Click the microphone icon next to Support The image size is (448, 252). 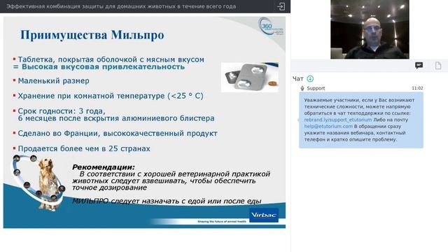point(302,88)
